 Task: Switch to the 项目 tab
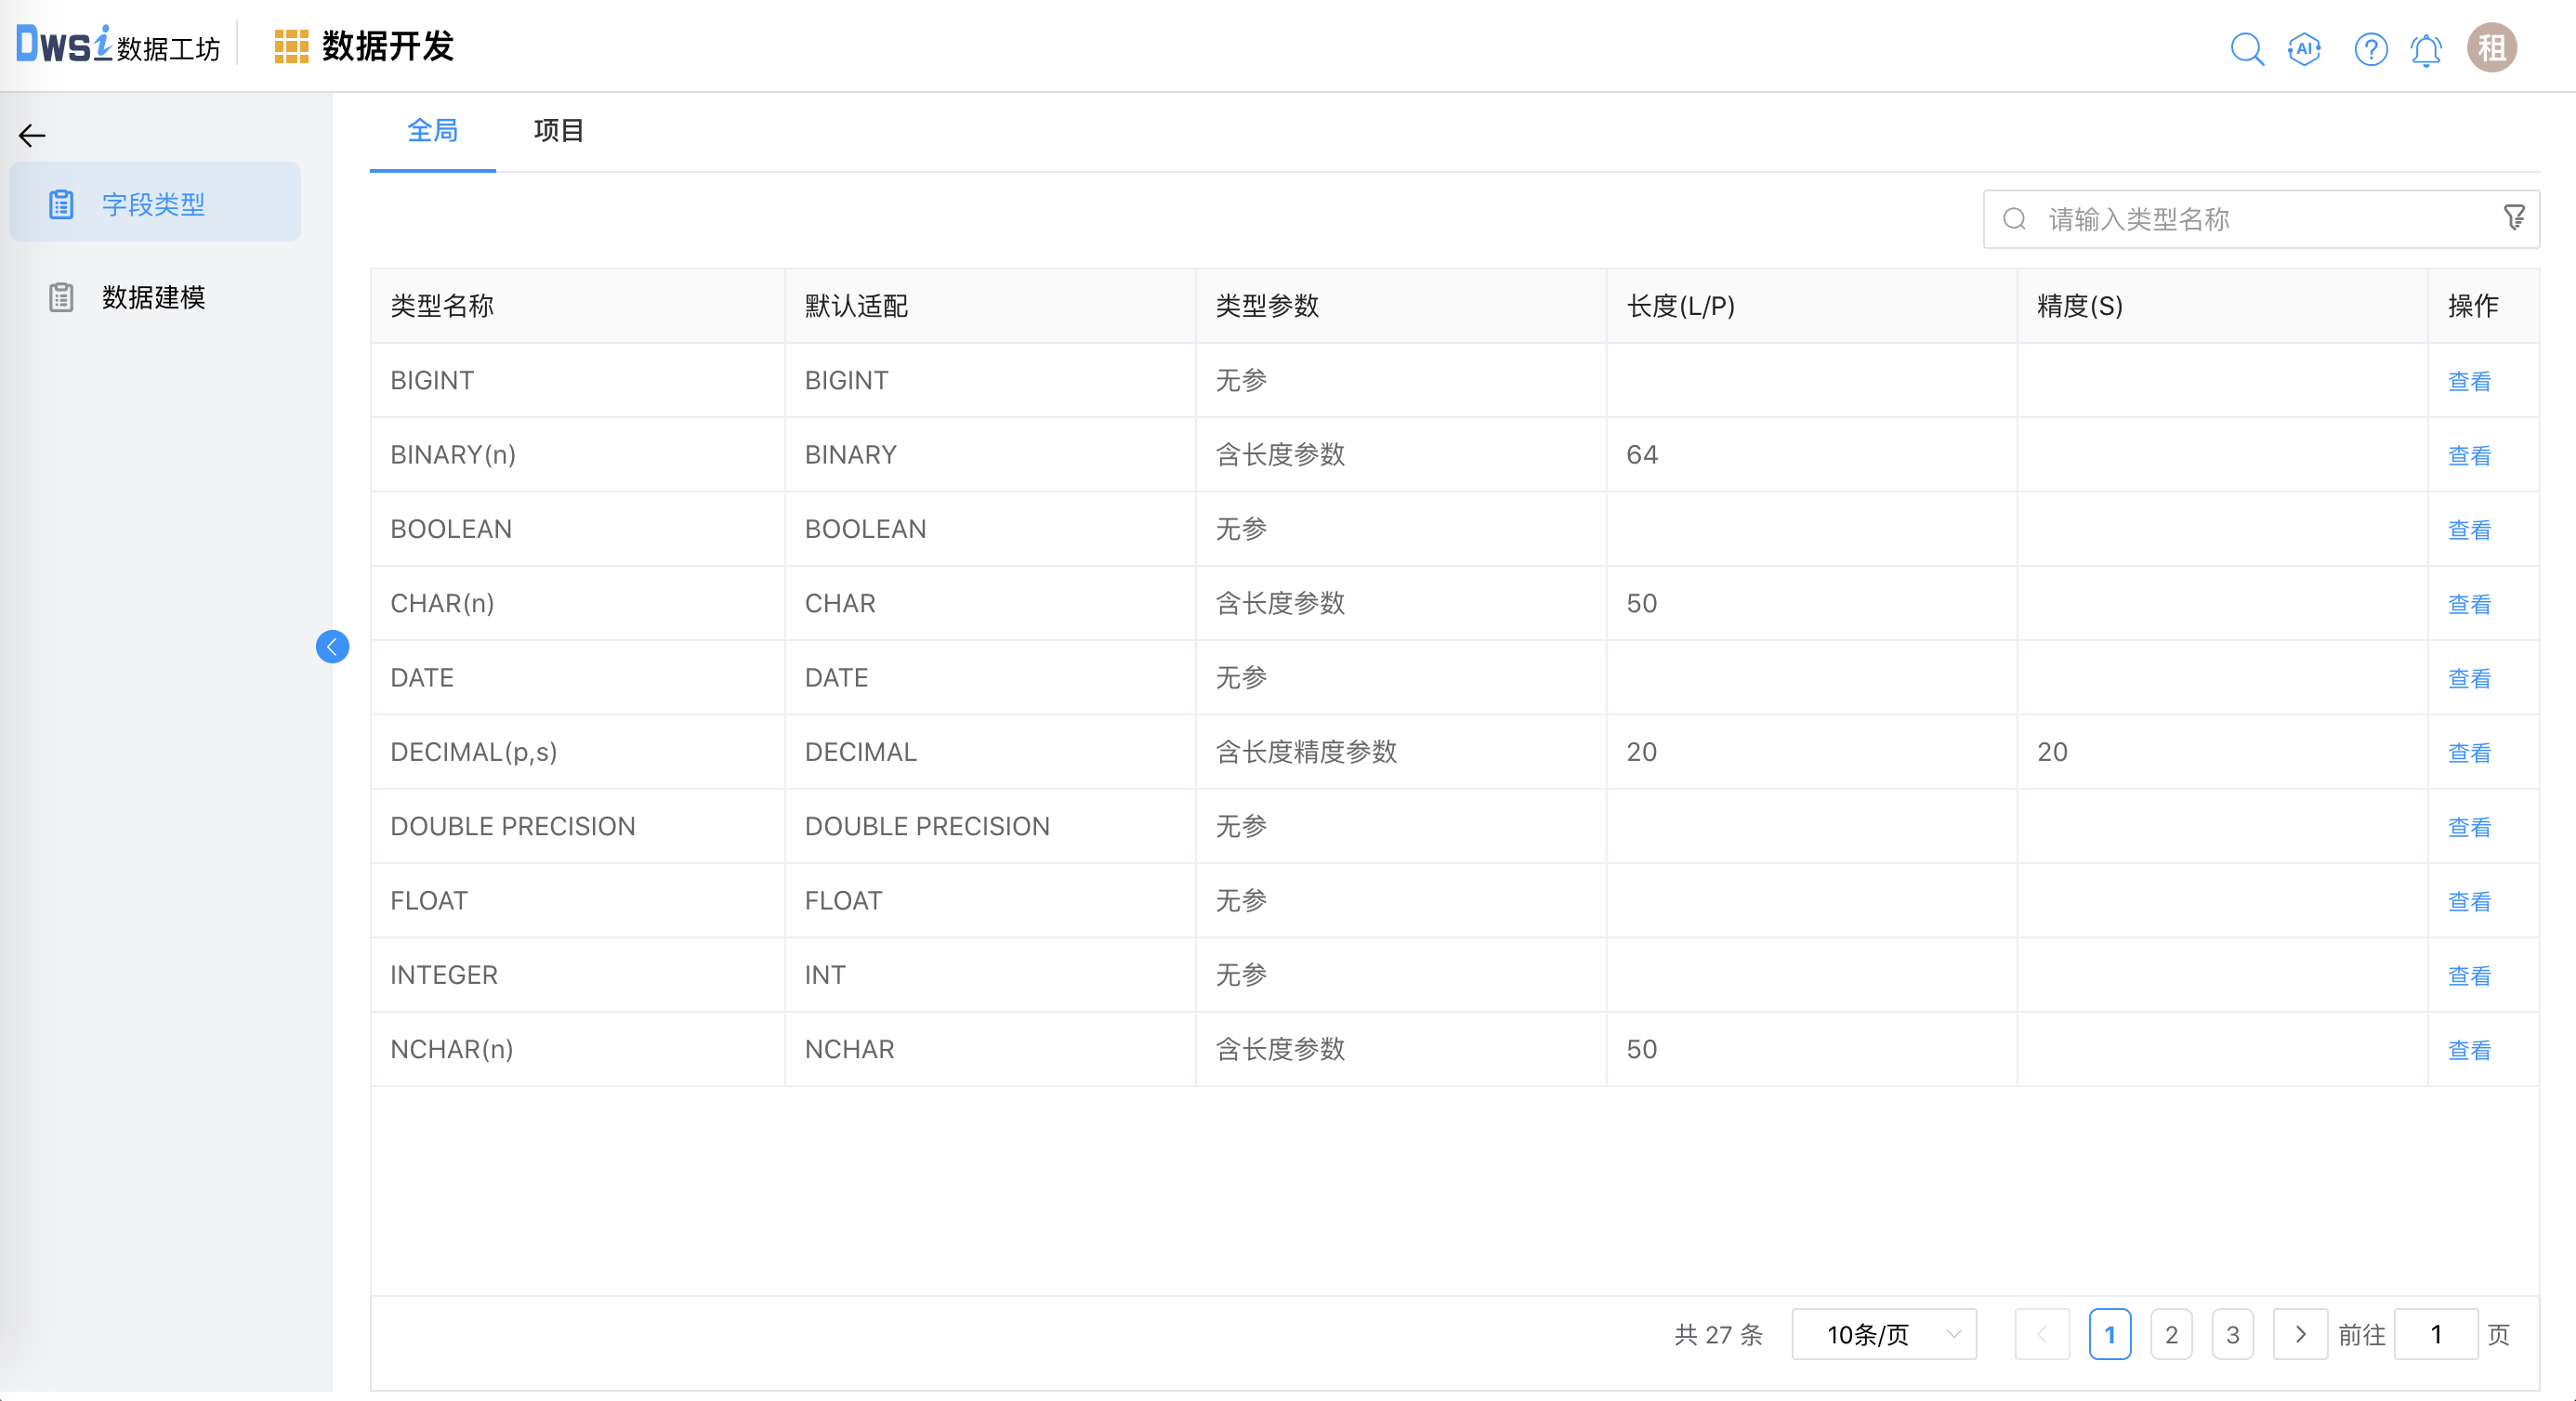point(558,130)
